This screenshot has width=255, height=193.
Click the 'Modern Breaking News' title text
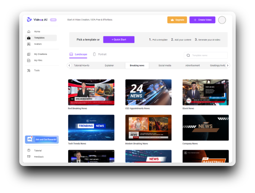click(137, 144)
